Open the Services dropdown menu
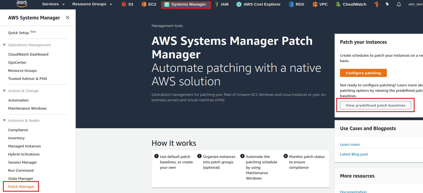Viewport: 423px width, 193px height. [x=53, y=4]
